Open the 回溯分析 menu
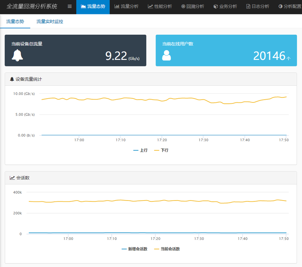Image resolution: width=302 pixels, height=267 pixels. [193, 6]
